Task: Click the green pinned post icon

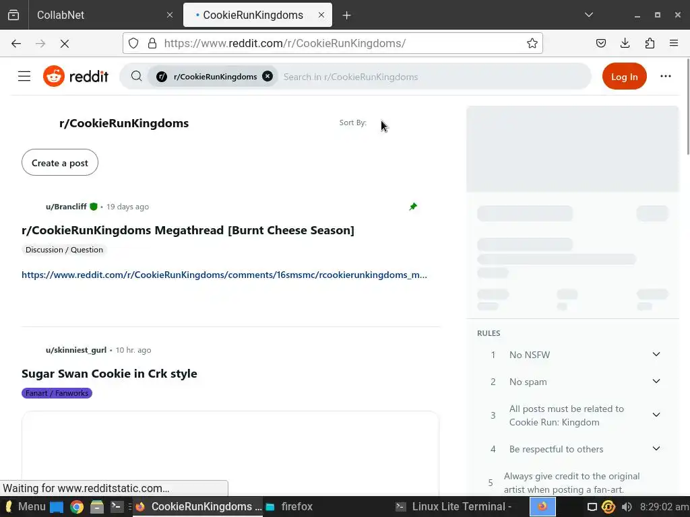Action: pyautogui.click(x=413, y=207)
